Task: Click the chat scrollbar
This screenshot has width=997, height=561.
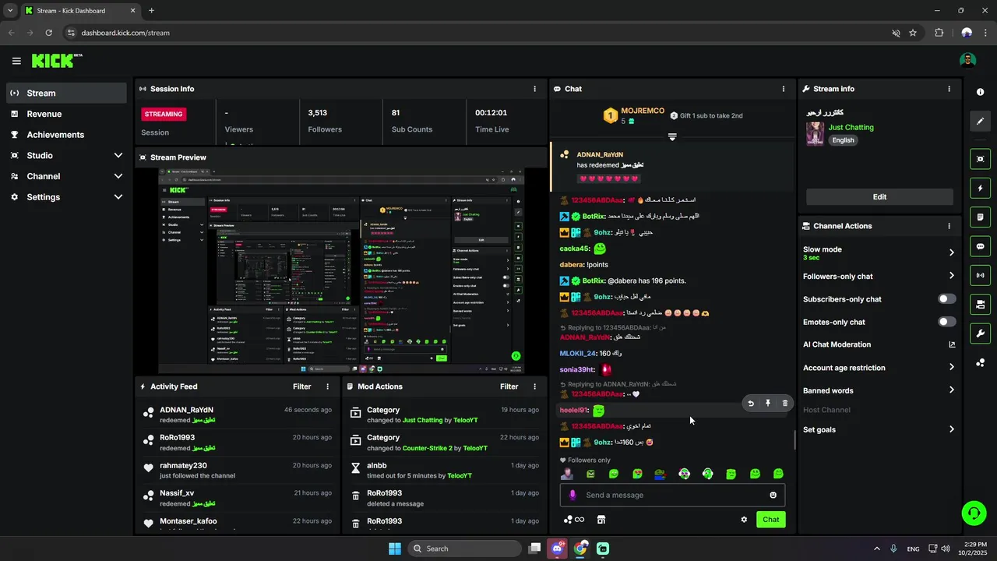Action: [x=794, y=439]
